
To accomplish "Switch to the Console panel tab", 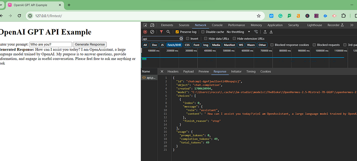I will click(217, 25).
